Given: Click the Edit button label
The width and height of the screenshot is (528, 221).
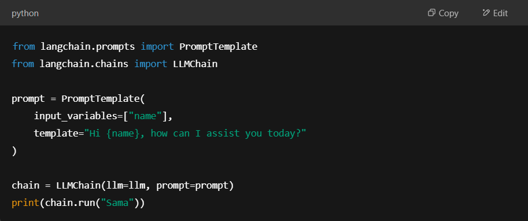Looking at the screenshot, I should click(x=500, y=13).
